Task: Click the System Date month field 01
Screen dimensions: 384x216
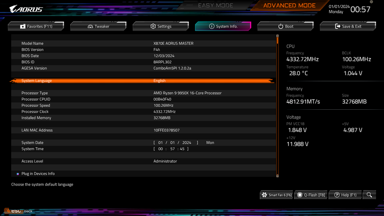Action: [160, 143]
